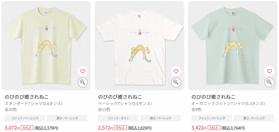Open the yellow stretching cat T-shirt image
This screenshot has width=279, height=132.
pyautogui.click(x=46, y=46)
